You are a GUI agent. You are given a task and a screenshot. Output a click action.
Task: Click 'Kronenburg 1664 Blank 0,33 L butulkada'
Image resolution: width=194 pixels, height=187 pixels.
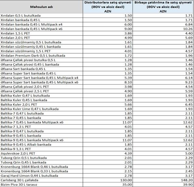(41, 171)
